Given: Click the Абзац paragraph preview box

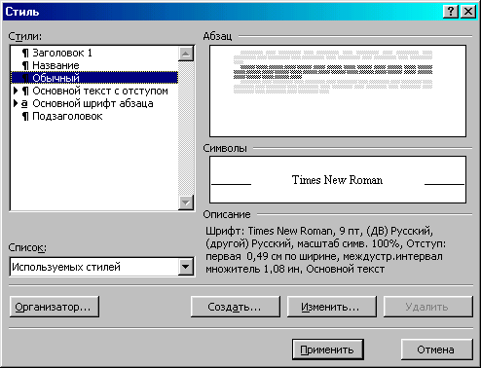Looking at the screenshot, I should point(338,91).
